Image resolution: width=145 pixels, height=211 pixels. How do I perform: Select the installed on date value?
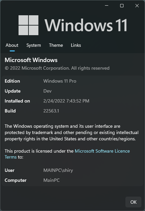pos(66,101)
